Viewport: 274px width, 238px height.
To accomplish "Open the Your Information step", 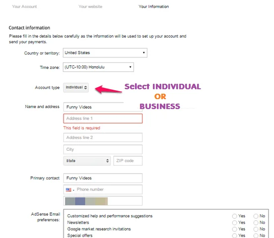I will point(154,6).
